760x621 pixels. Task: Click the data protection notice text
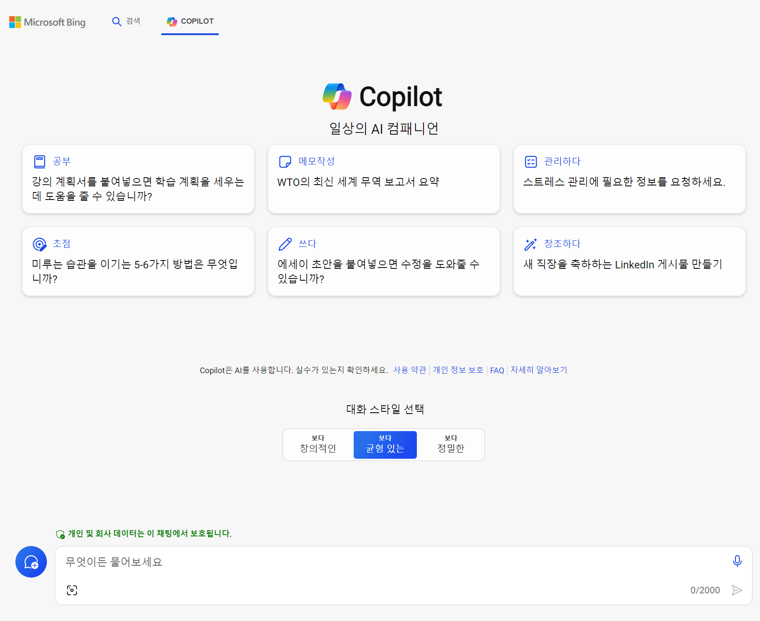pos(150,534)
